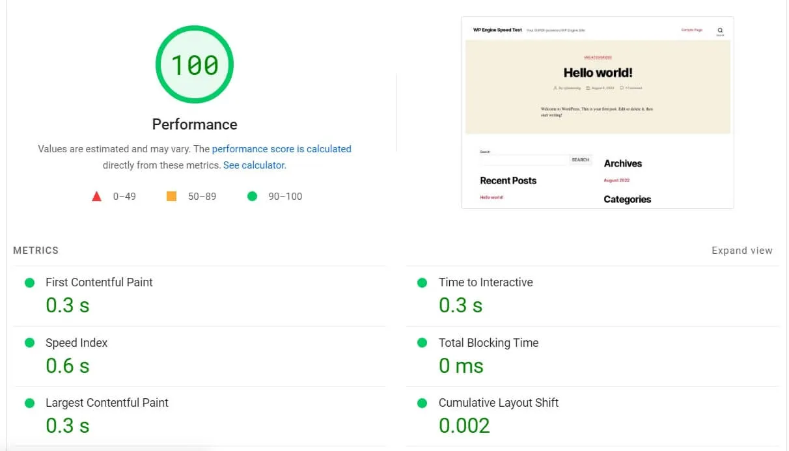Image resolution: width=789 pixels, height=451 pixels.
Task: Click 'Sample Page' link in page thumbnail
Action: [x=692, y=30]
